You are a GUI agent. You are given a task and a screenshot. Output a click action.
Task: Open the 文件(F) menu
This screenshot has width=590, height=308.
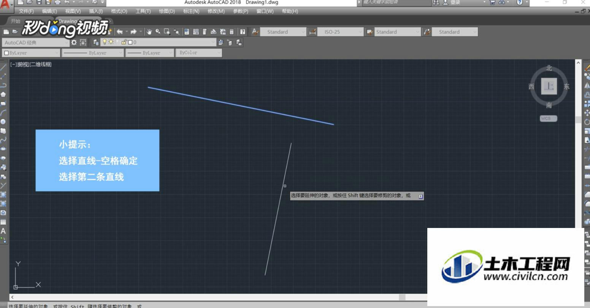pos(26,11)
